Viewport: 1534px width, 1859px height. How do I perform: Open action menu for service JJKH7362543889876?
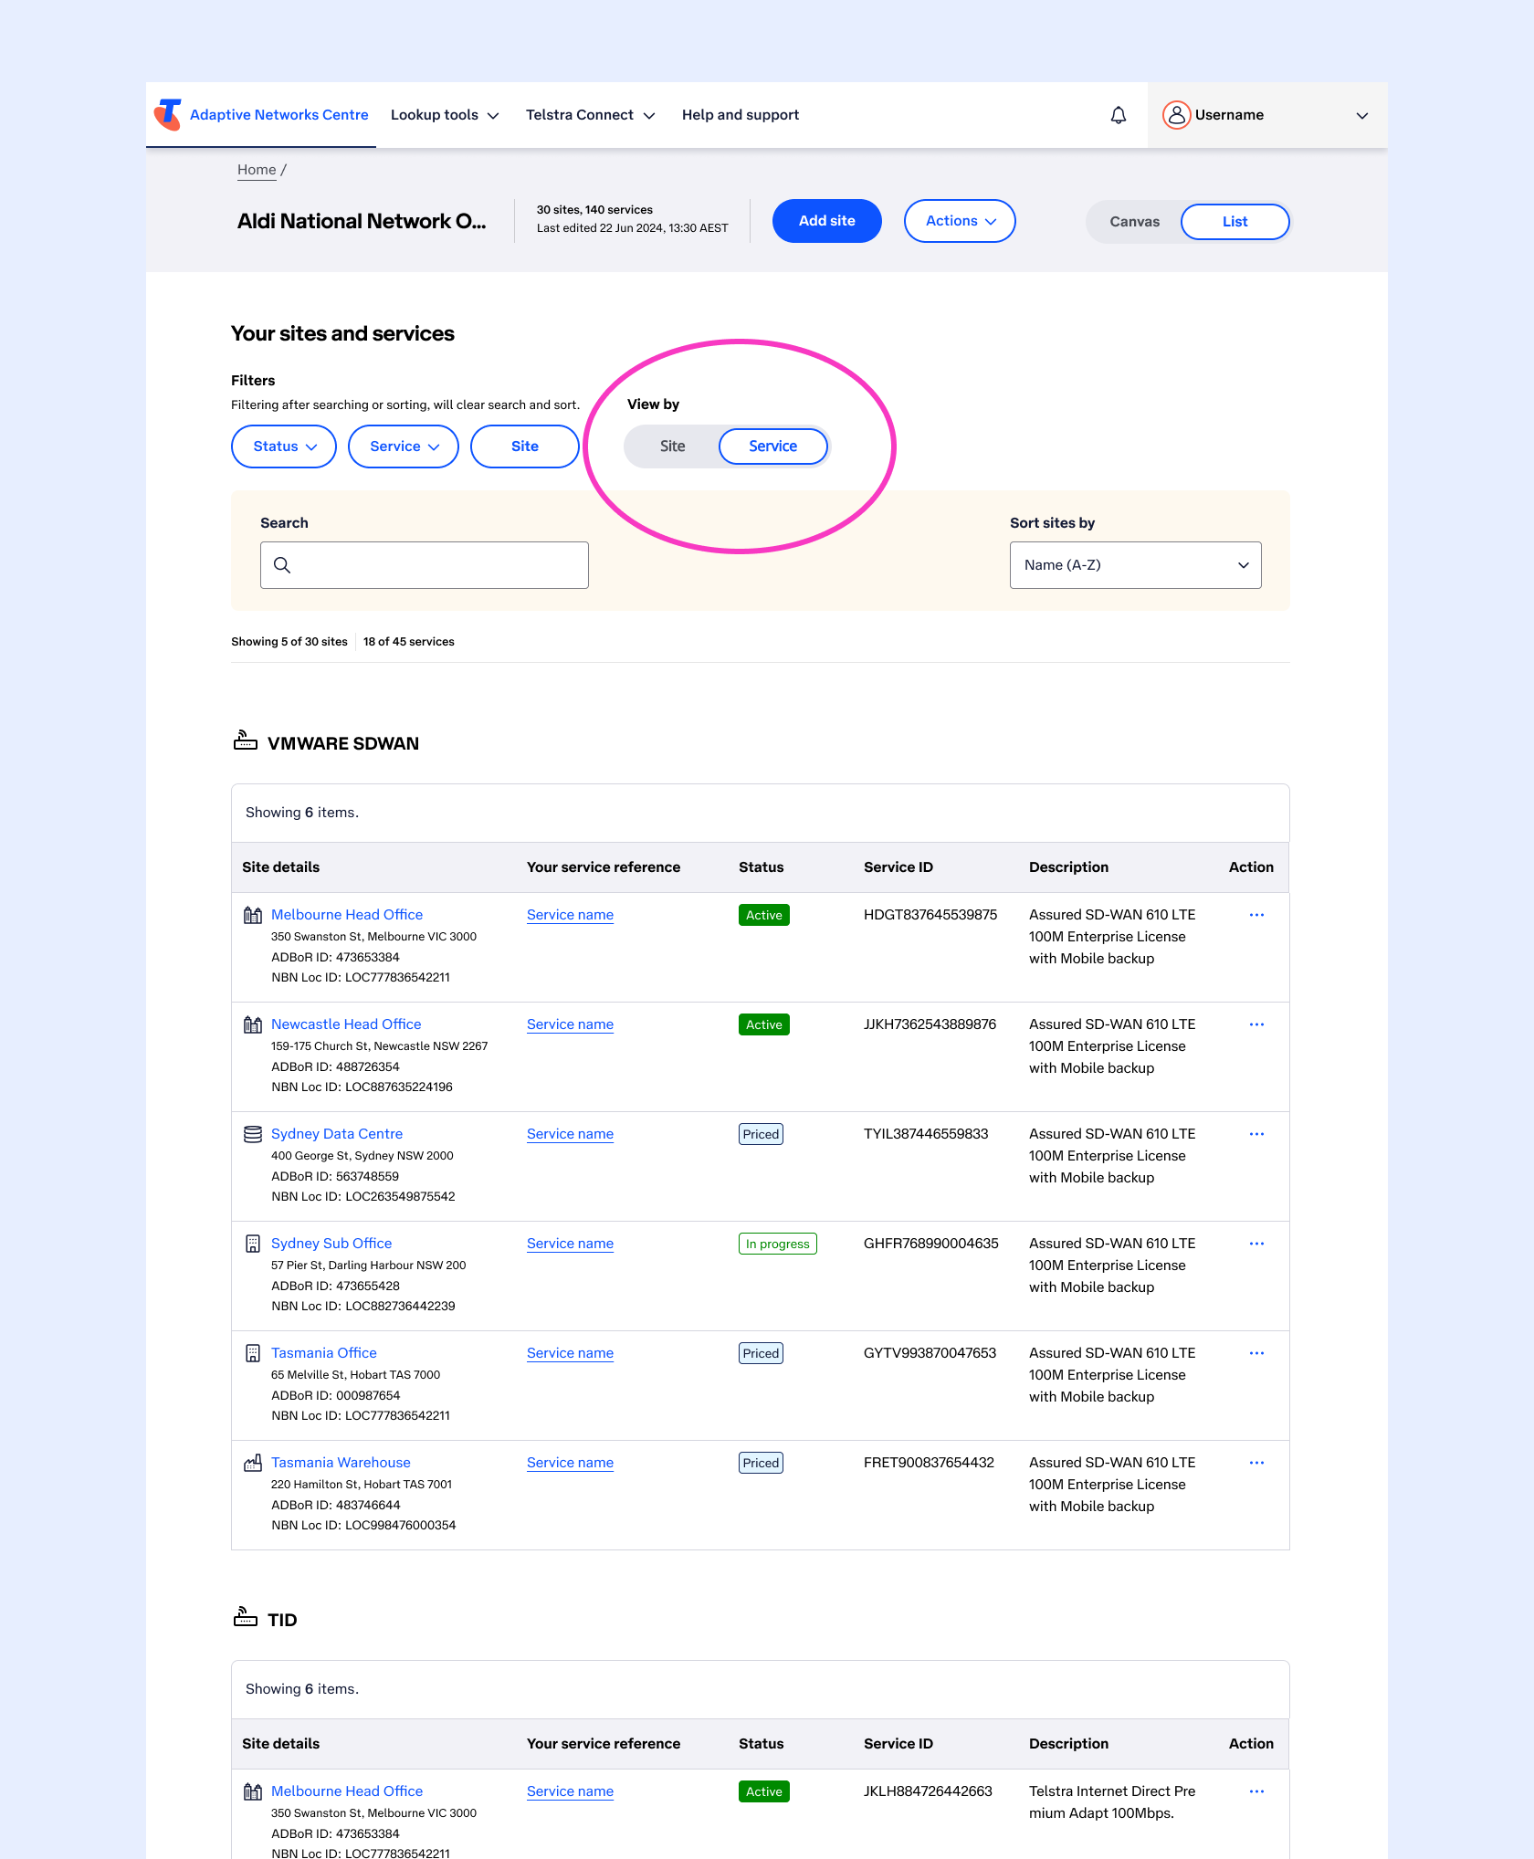pyautogui.click(x=1256, y=1024)
